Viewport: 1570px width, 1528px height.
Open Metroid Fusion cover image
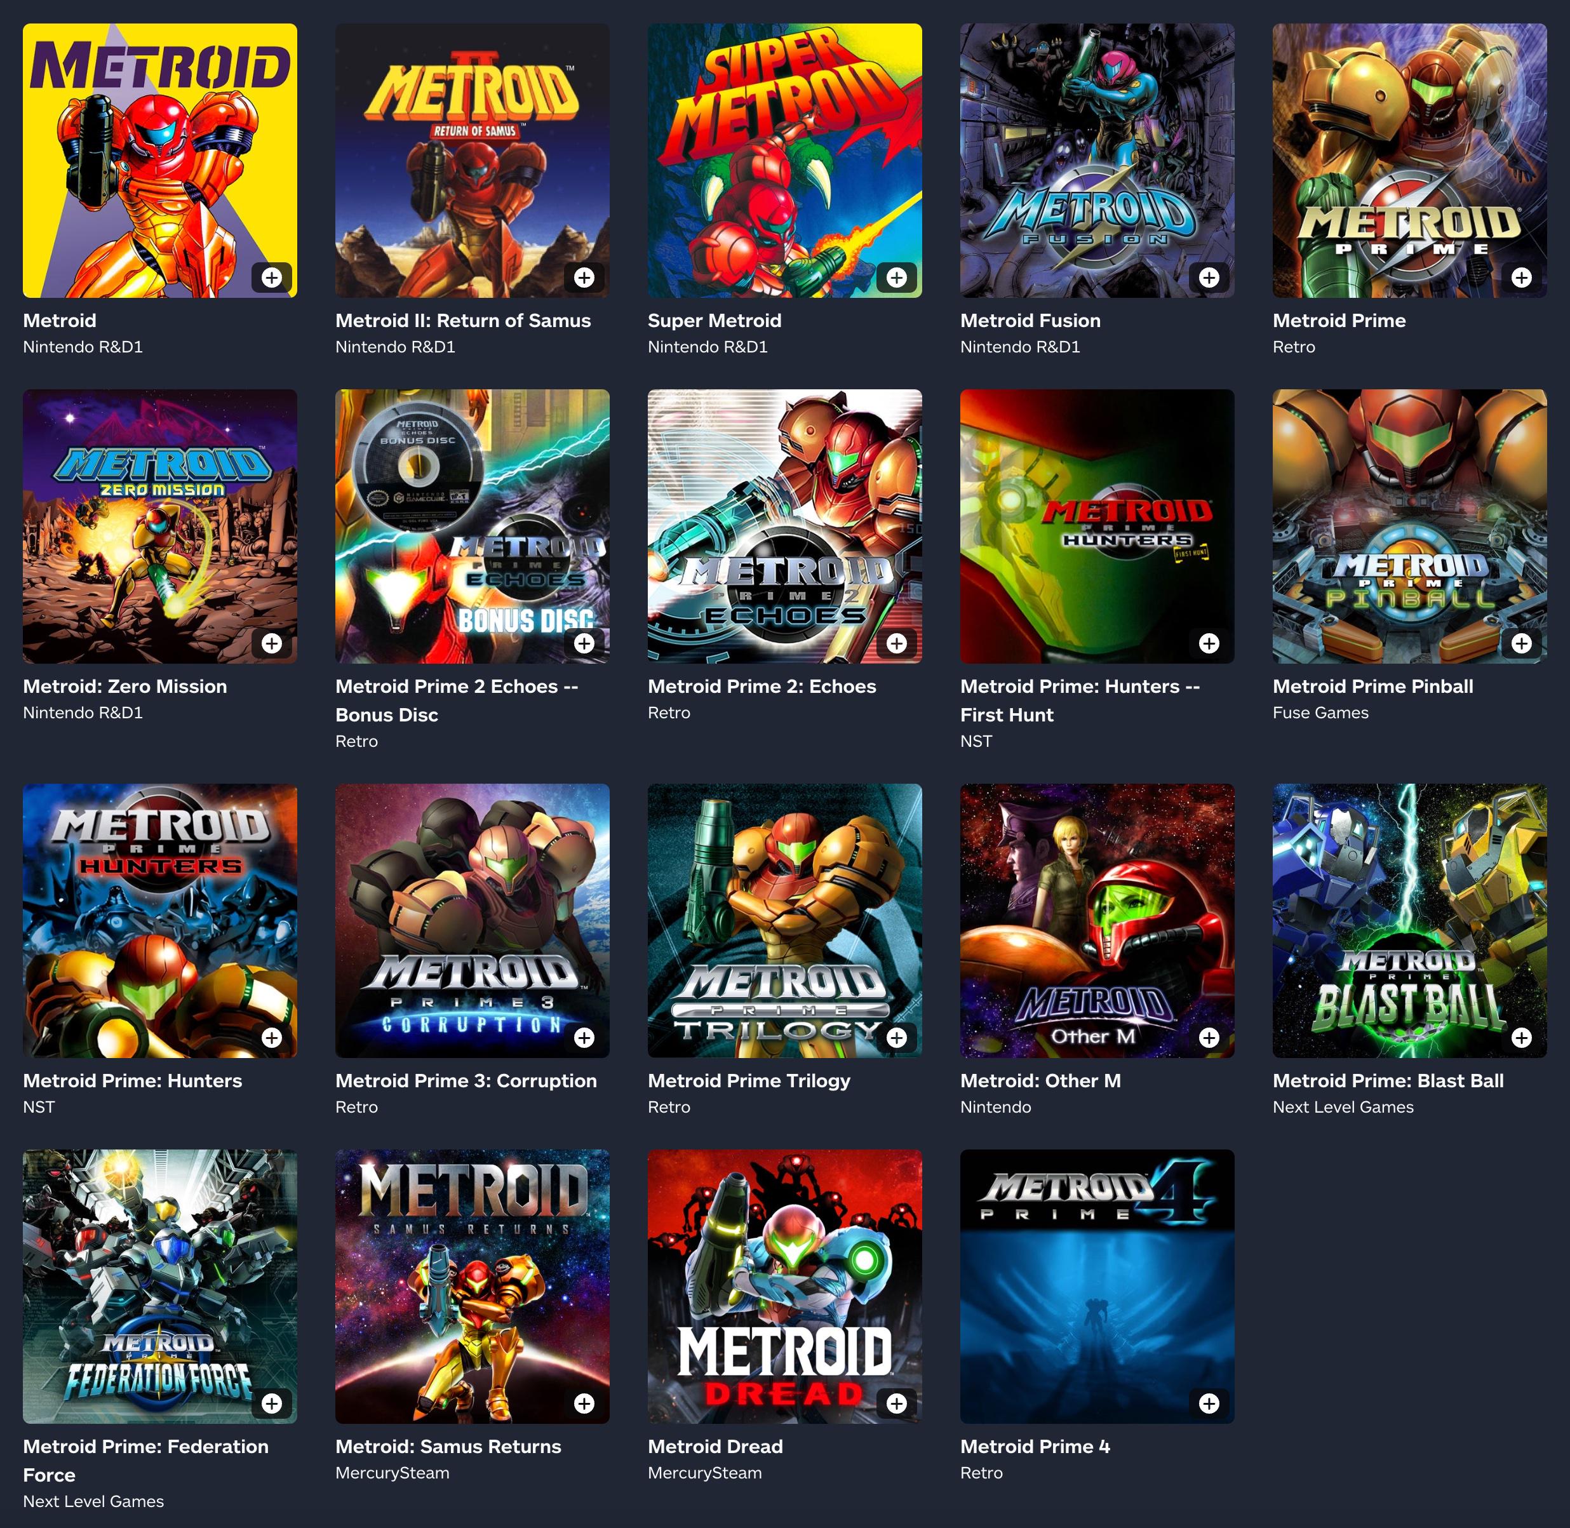[1097, 161]
